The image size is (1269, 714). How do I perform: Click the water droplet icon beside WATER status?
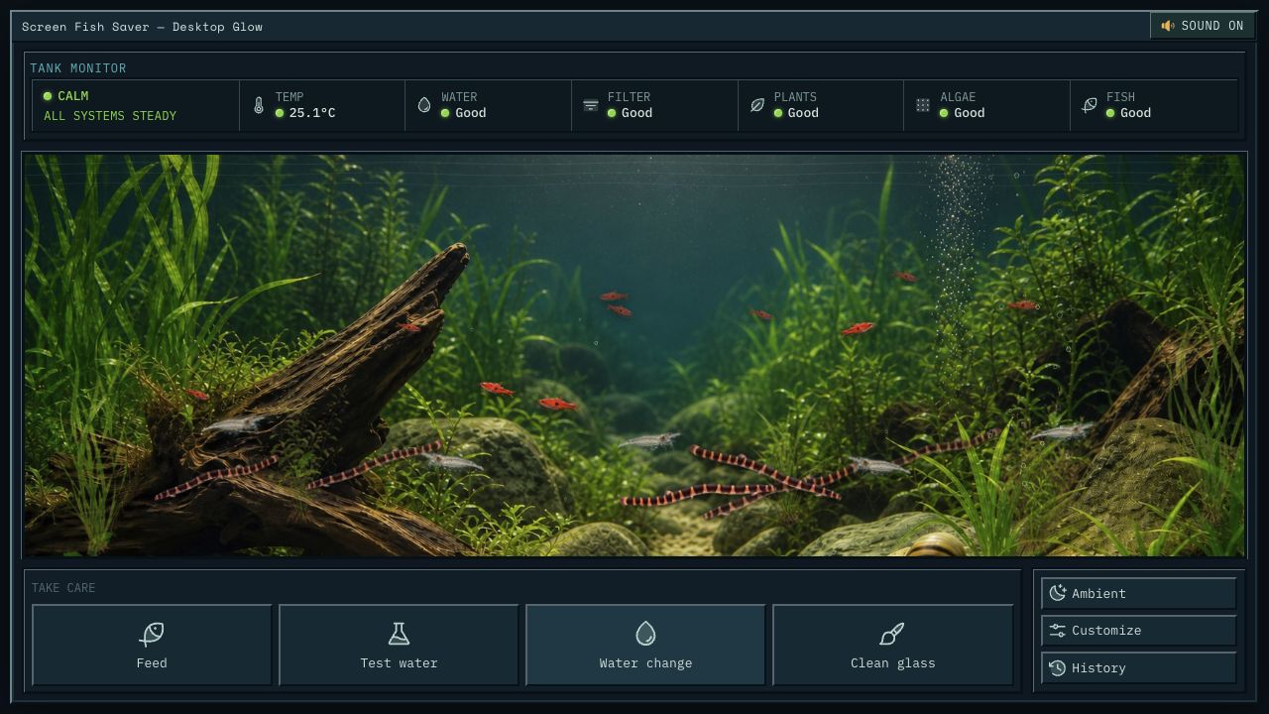pyautogui.click(x=424, y=105)
